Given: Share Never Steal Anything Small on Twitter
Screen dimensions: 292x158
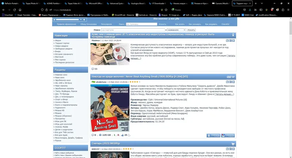Looking at the screenshot, I should coord(227,82).
